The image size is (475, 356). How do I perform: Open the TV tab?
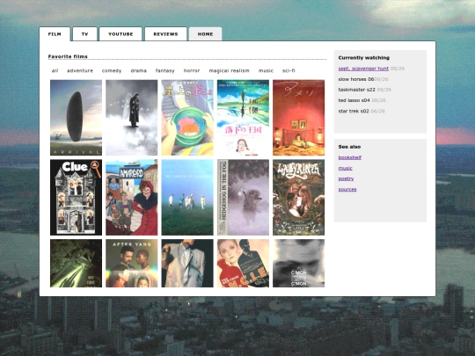[x=84, y=34]
